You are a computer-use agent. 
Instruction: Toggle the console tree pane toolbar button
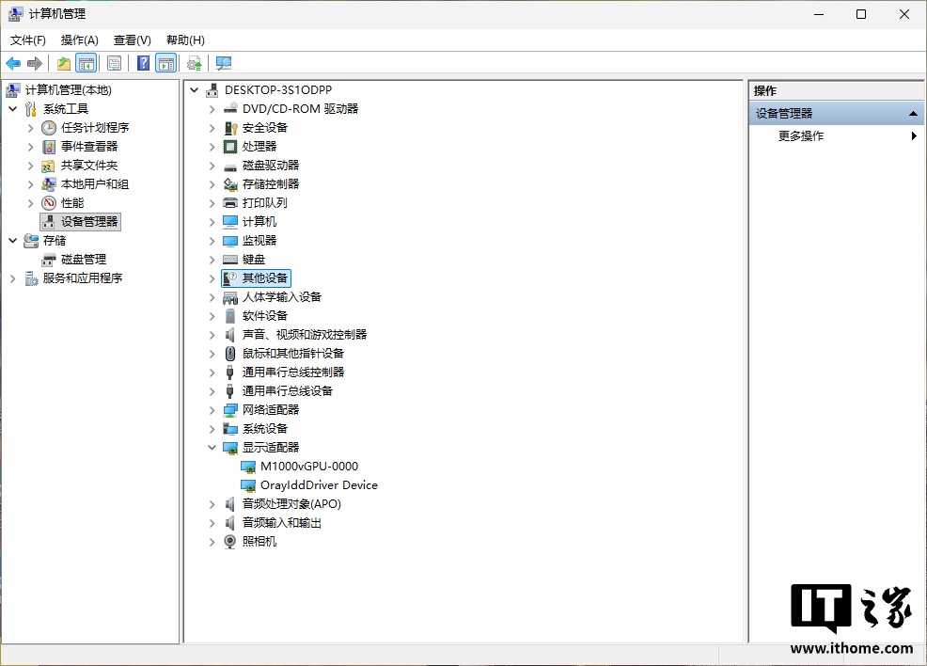[86, 63]
